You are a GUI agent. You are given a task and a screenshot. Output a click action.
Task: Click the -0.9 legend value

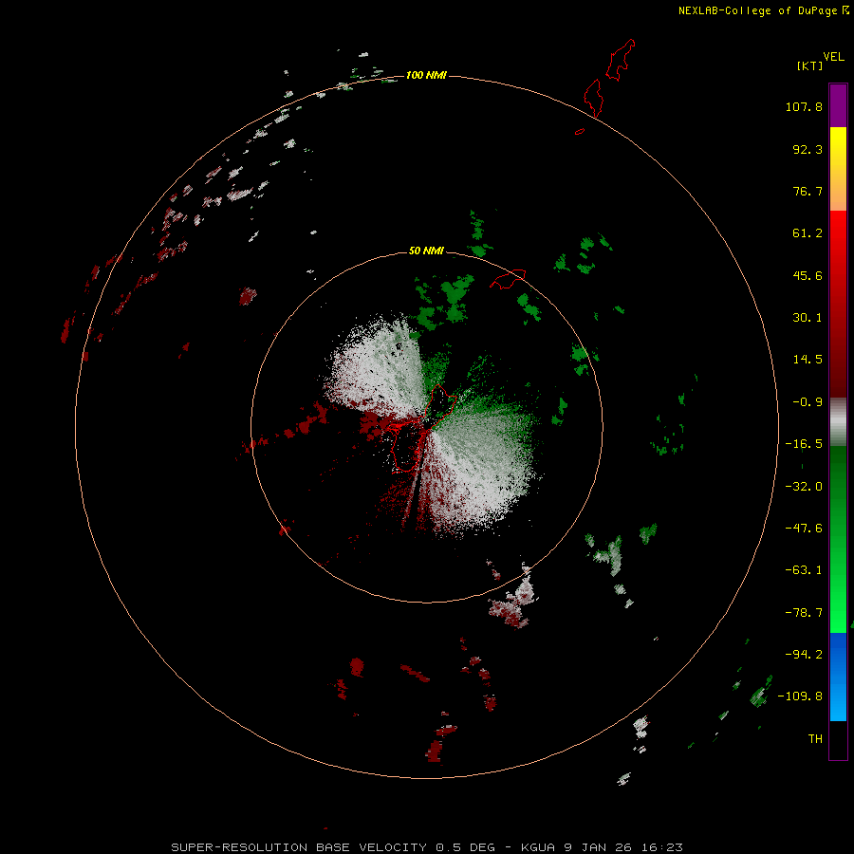point(808,402)
